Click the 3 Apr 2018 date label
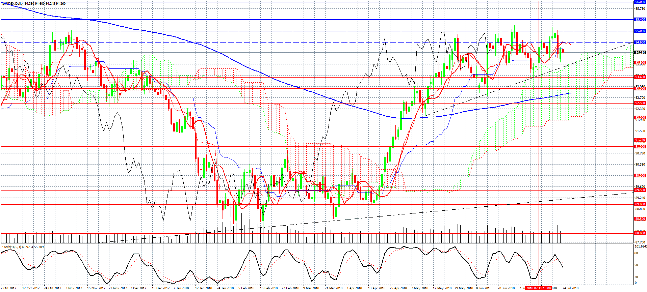This screenshot has height=292, width=647. [x=354, y=288]
